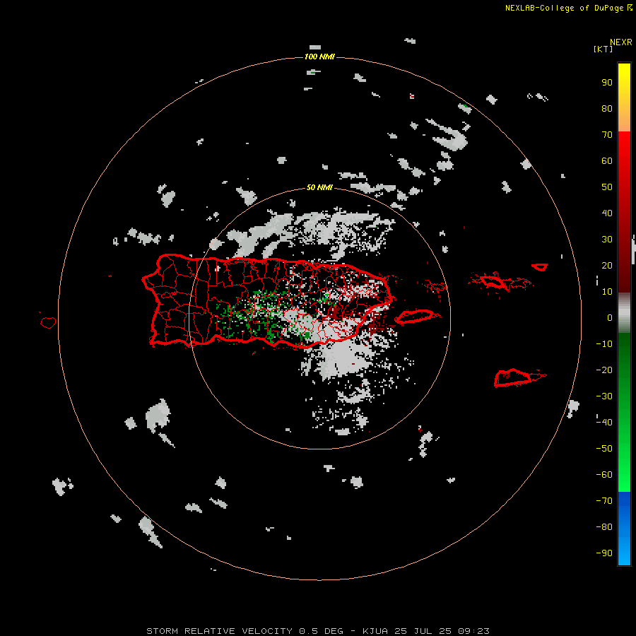Click the 100 NMI range ring label

319,57
